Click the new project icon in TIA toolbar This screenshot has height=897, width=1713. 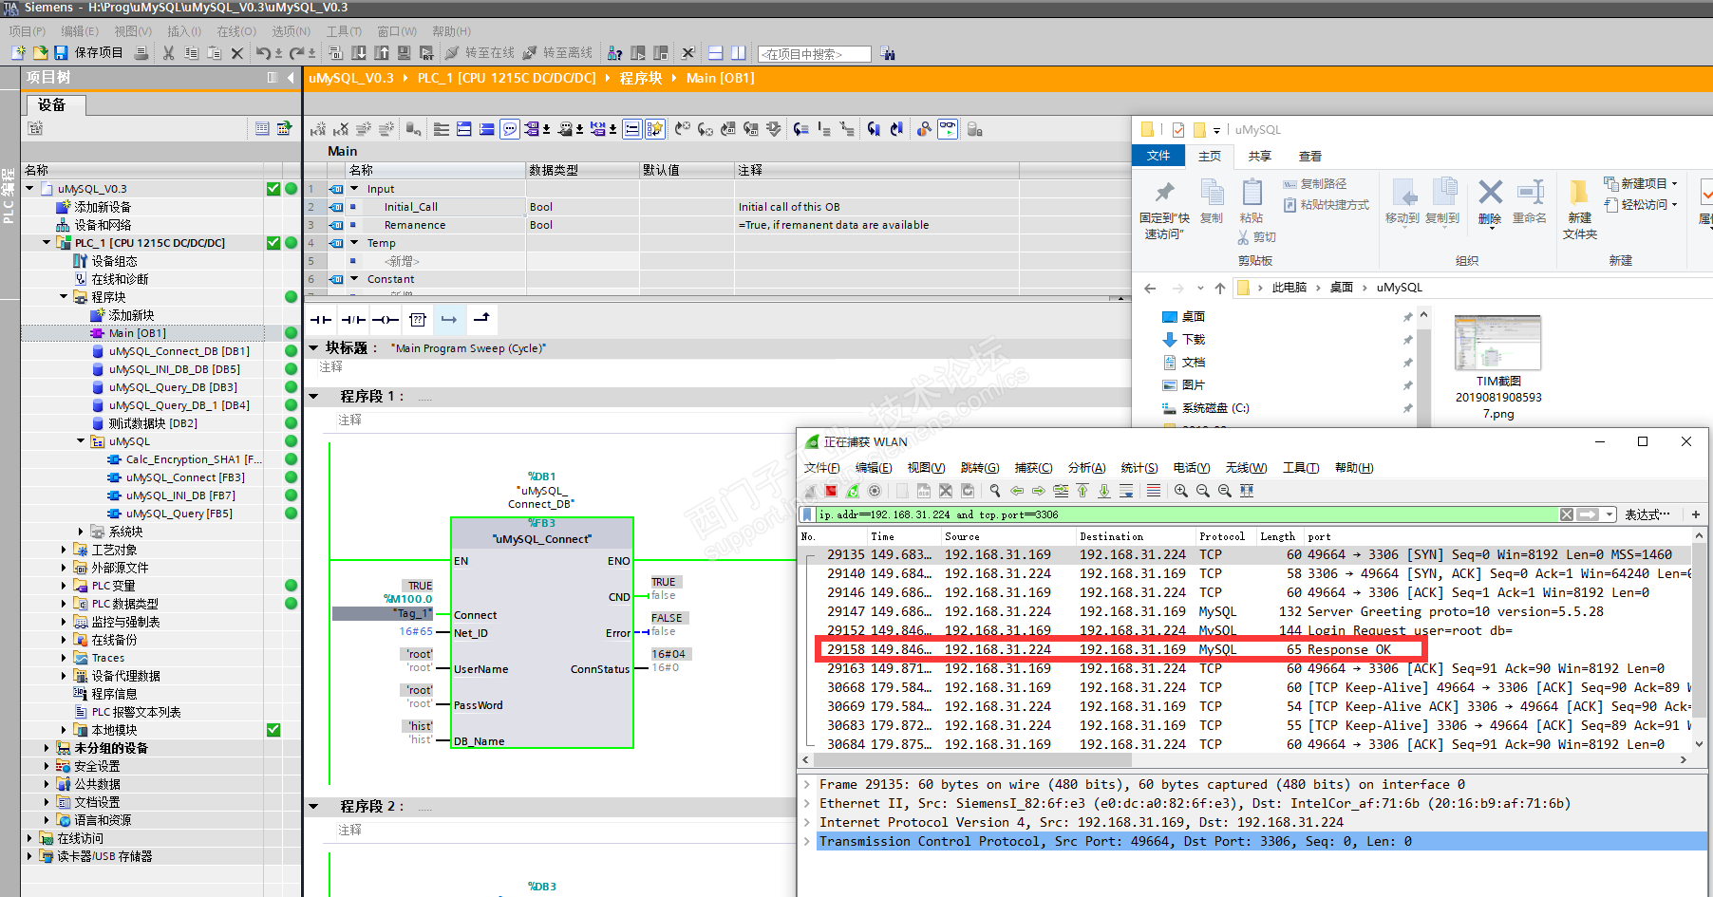point(18,53)
